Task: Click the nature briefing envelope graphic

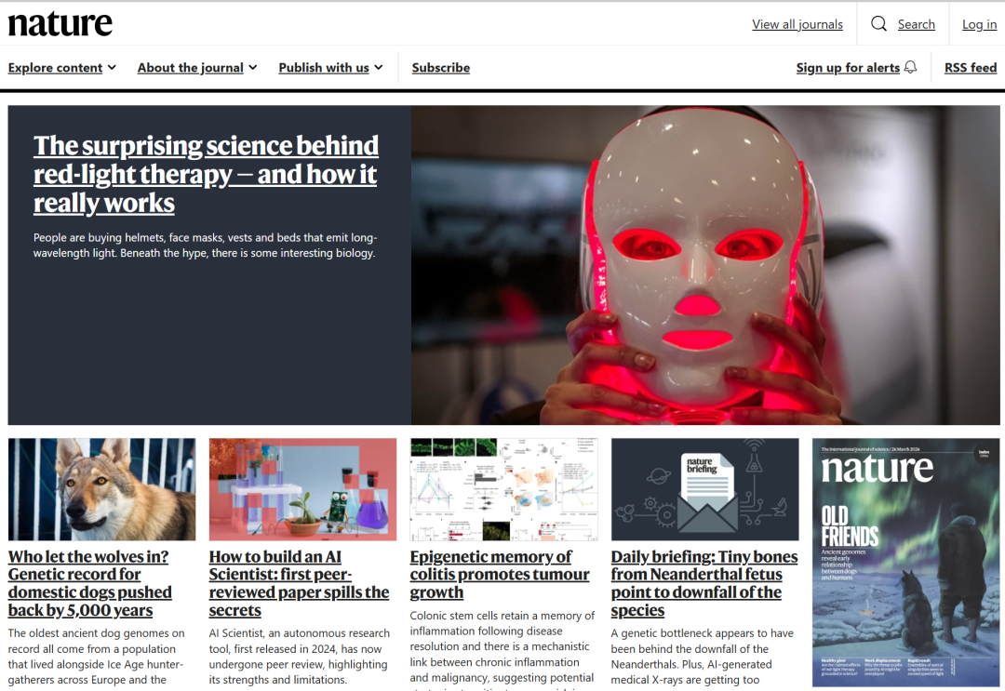Action: tap(705, 489)
